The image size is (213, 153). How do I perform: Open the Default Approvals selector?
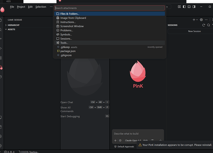pyautogui.click(x=124, y=147)
